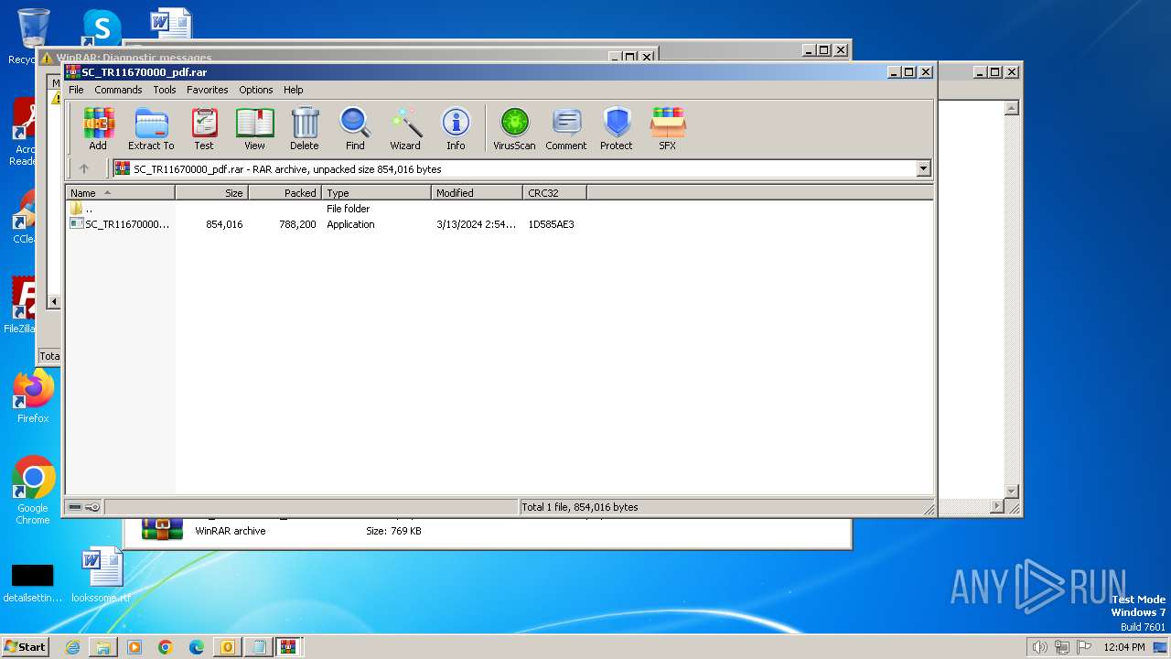Click scroll up arrow in right background window
This screenshot has height=659, width=1171.
click(1011, 108)
